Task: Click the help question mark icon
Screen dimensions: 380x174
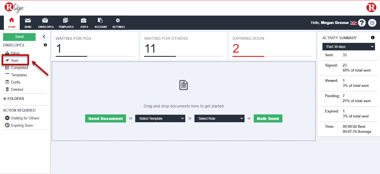Action: (x=362, y=23)
